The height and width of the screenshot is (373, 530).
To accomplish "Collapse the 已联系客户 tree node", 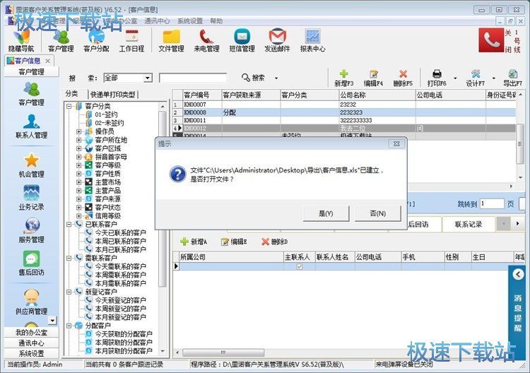I will tap(69, 225).
